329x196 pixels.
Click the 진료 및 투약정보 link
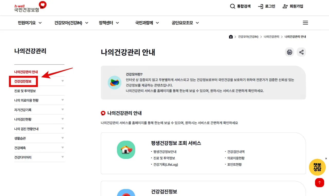[x=25, y=90]
